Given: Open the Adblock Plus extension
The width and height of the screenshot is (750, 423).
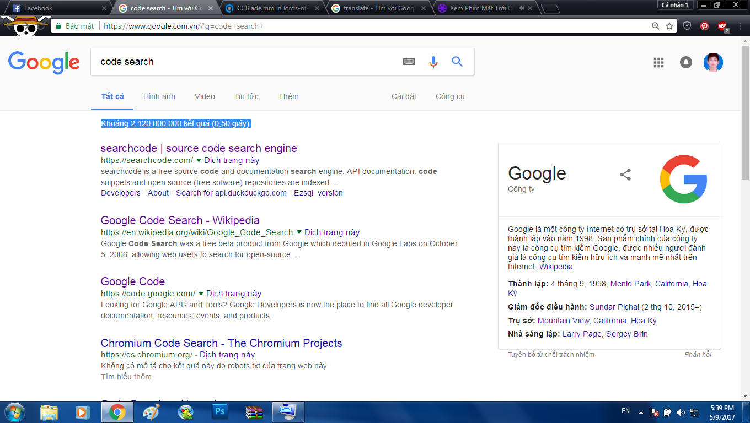Looking at the screenshot, I should coord(722,26).
